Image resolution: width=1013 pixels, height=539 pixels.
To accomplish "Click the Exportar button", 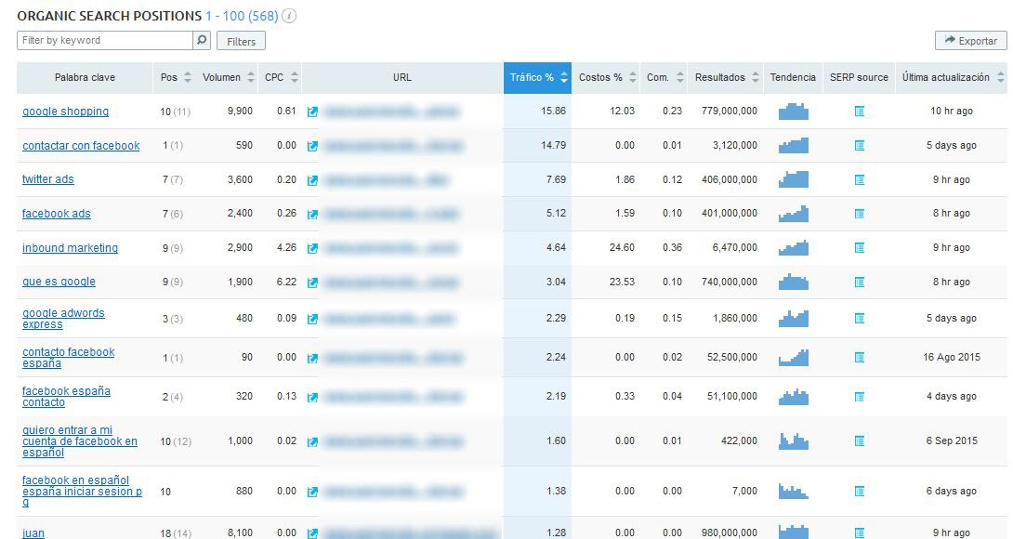I will pos(970,41).
